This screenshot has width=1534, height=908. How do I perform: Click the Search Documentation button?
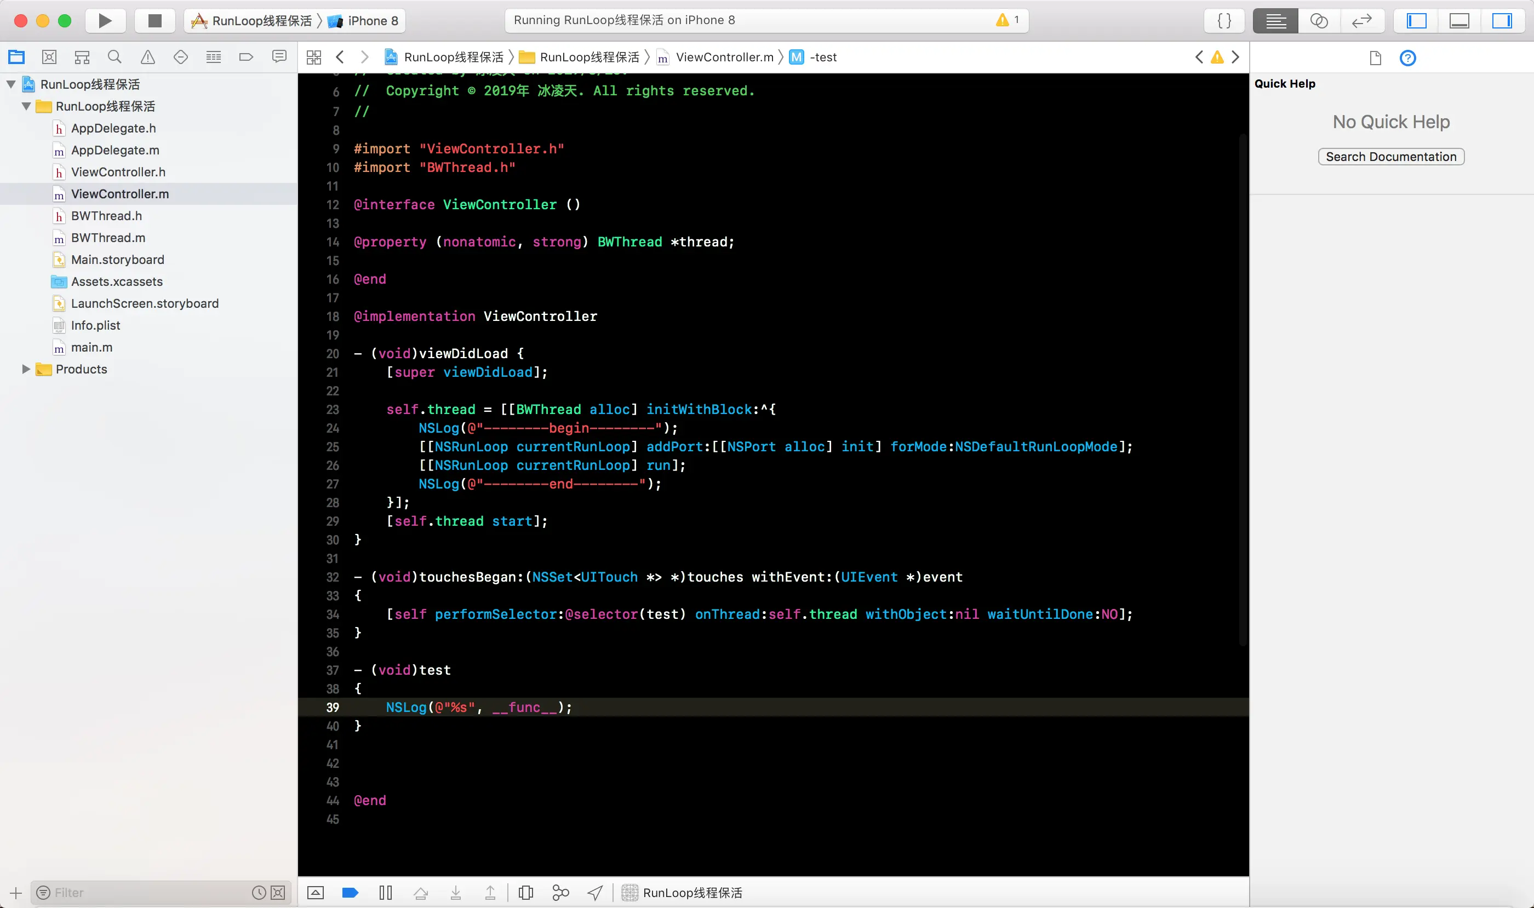point(1391,157)
